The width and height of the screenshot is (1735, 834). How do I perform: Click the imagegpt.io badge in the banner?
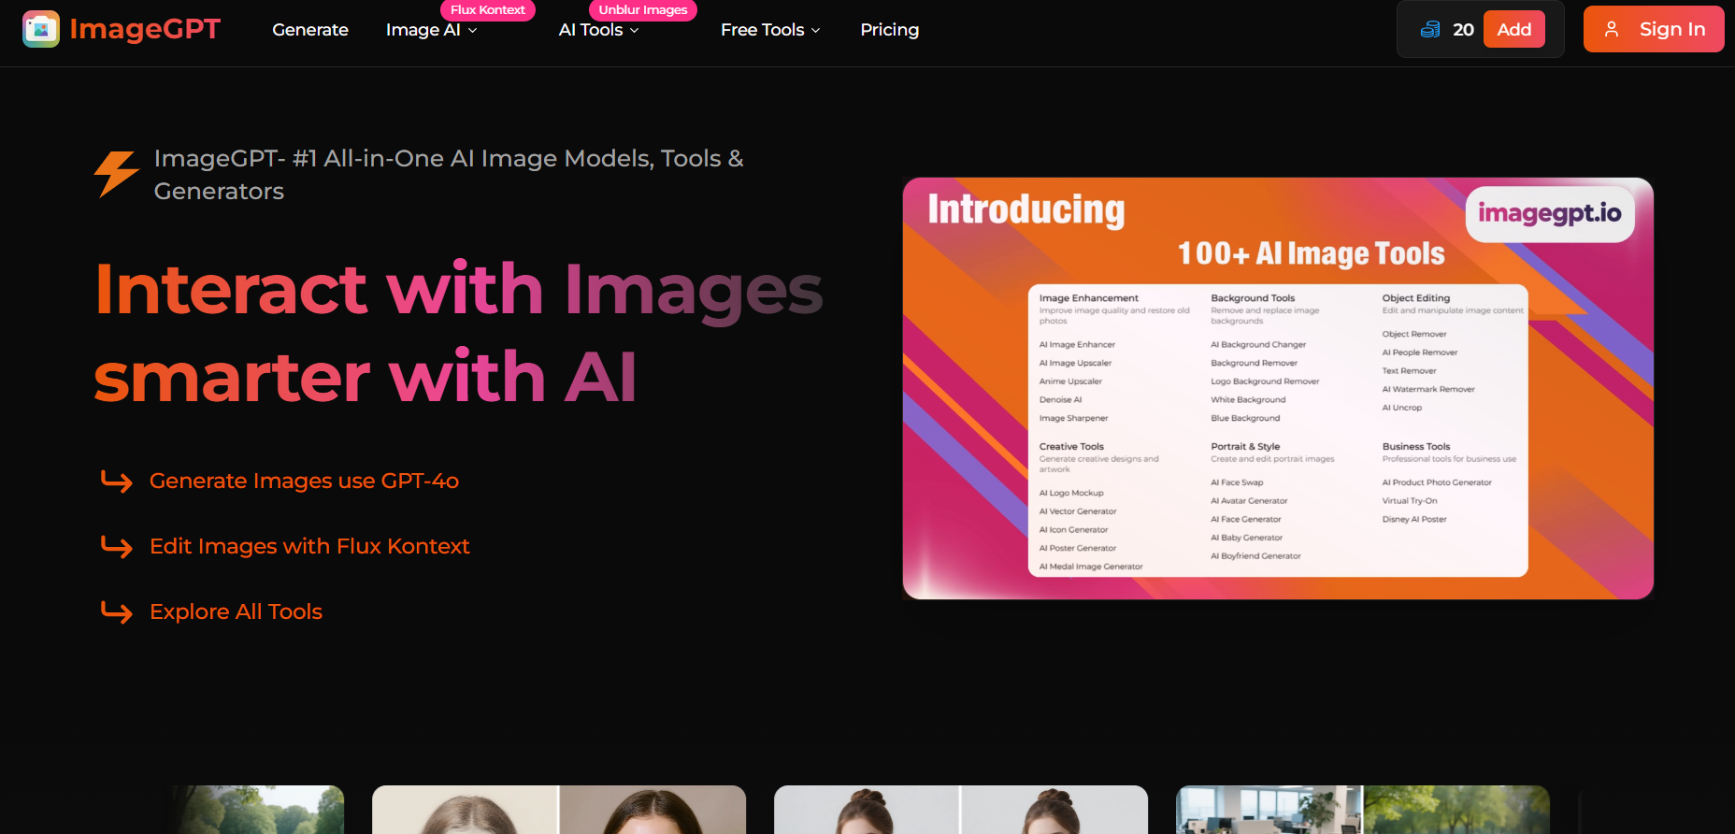tap(1550, 214)
